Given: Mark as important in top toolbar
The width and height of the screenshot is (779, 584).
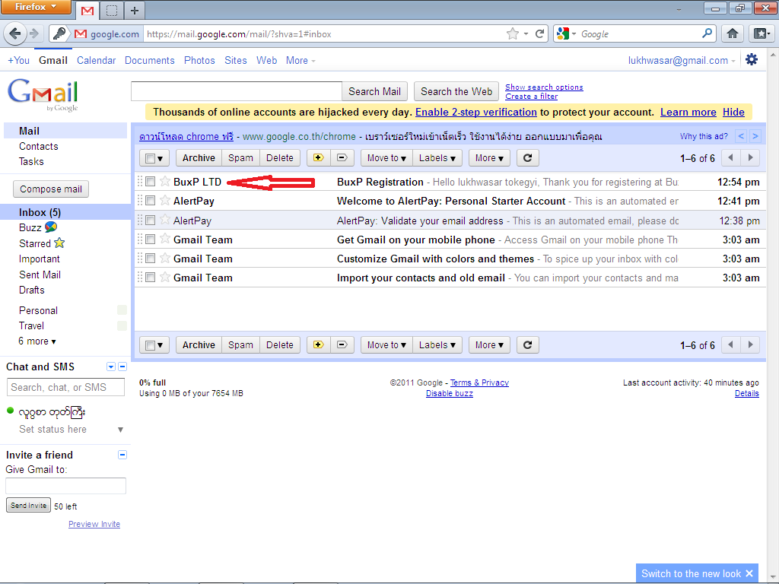Looking at the screenshot, I should click(319, 158).
